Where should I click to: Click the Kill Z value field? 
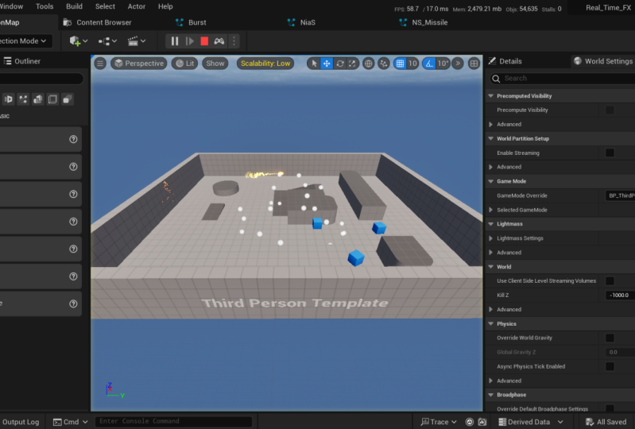tap(620, 295)
